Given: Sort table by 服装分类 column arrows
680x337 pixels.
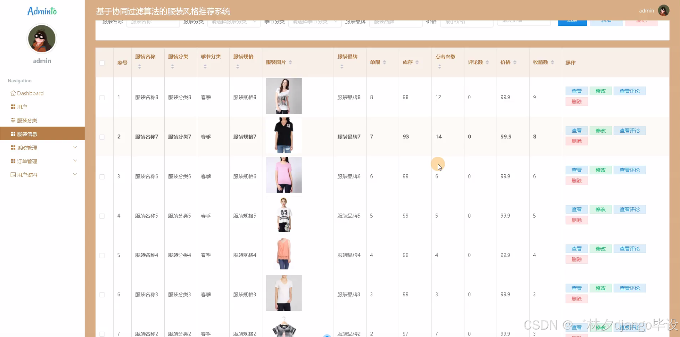Looking at the screenshot, I should click(173, 67).
